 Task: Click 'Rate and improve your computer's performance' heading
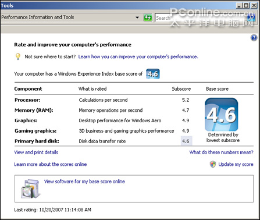[73, 45]
